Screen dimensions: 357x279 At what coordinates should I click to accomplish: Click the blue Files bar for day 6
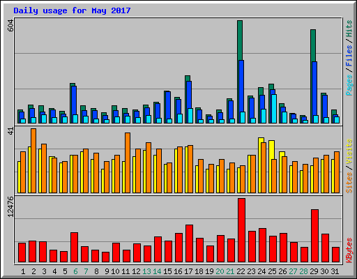pos(74,100)
